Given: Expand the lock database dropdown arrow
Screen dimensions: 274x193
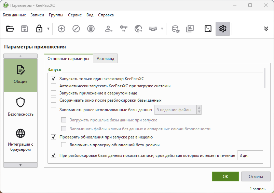Looking at the screenshot, I should 48,29.
